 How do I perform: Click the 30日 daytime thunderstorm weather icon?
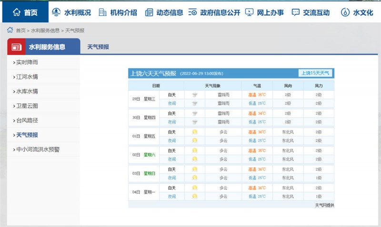coord(195,113)
